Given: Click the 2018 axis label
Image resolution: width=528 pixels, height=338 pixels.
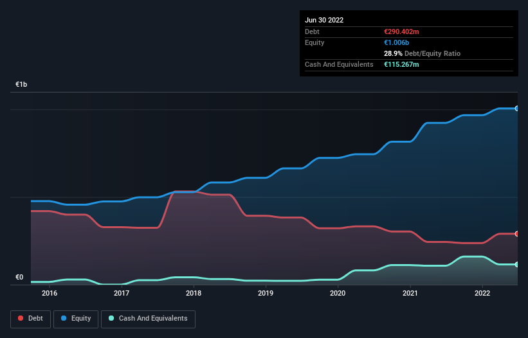Looking at the screenshot, I should (x=194, y=293).
